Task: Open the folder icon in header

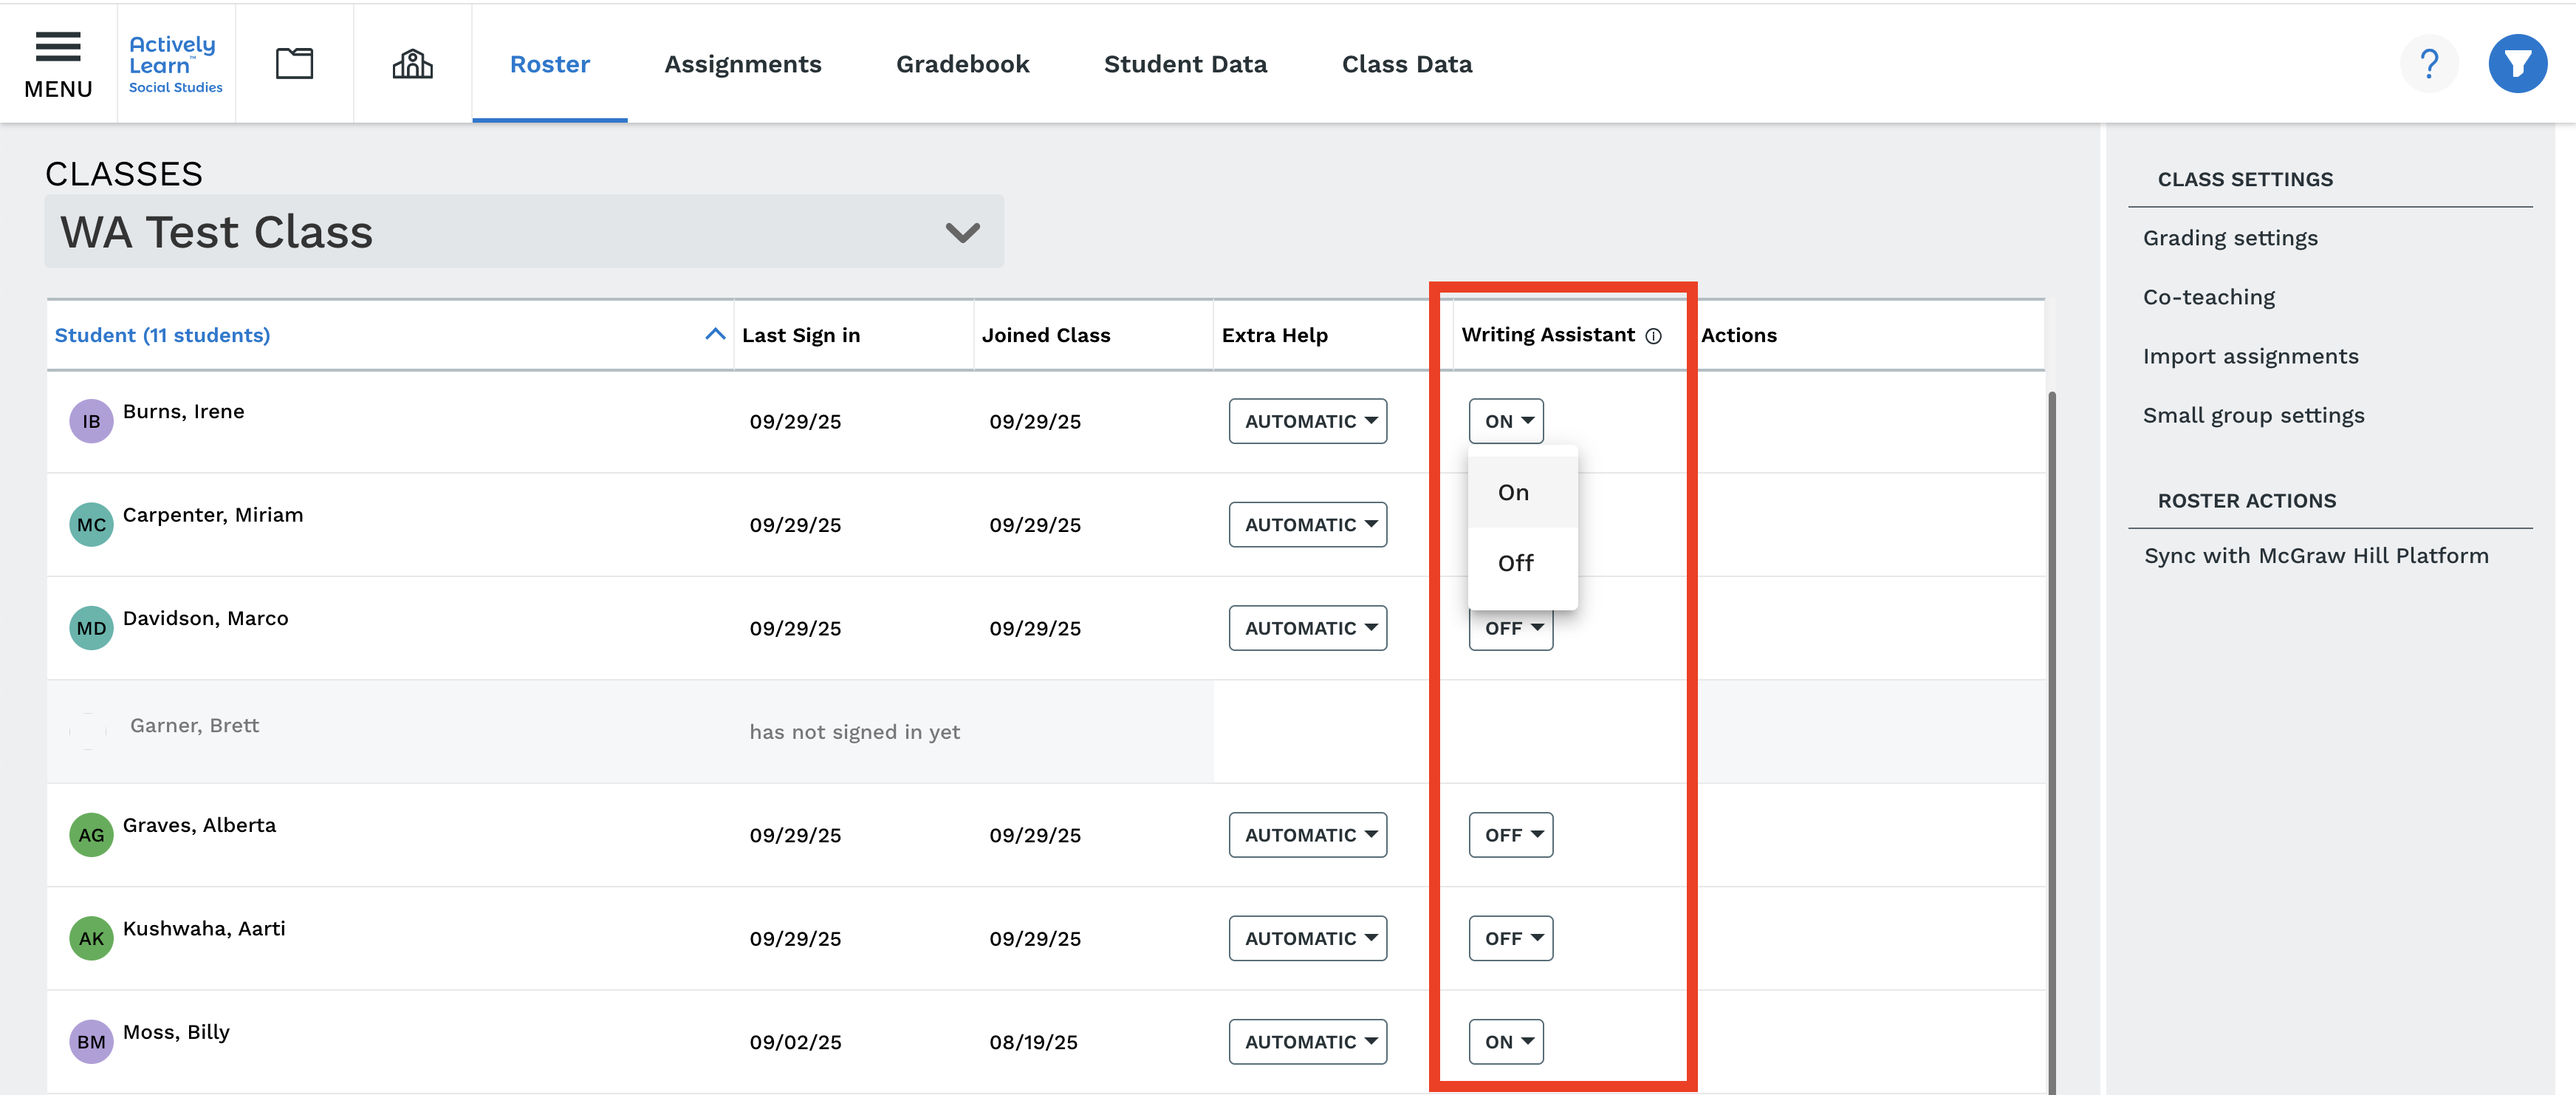Action: click(294, 64)
